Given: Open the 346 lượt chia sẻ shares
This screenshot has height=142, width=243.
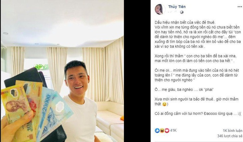Looking at the screenshot, I should pyautogui.click(x=229, y=136).
